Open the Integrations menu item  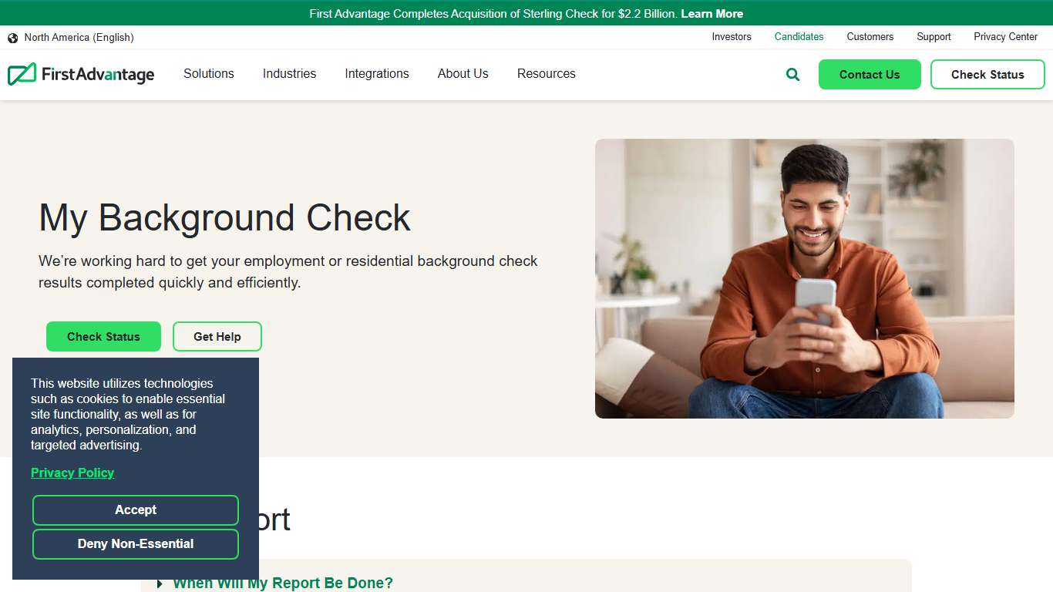coord(376,74)
